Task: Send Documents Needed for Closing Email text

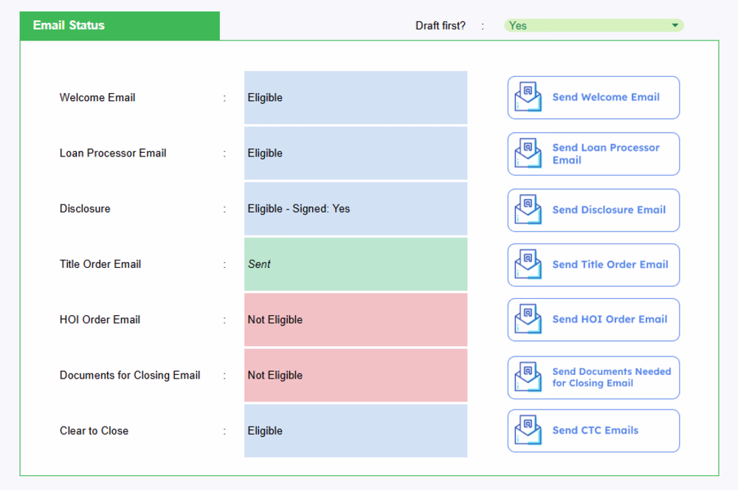Action: coord(611,377)
